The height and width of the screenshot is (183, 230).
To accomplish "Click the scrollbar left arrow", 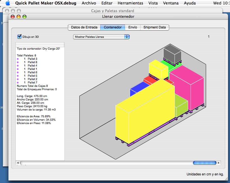I will tap(18, 163).
